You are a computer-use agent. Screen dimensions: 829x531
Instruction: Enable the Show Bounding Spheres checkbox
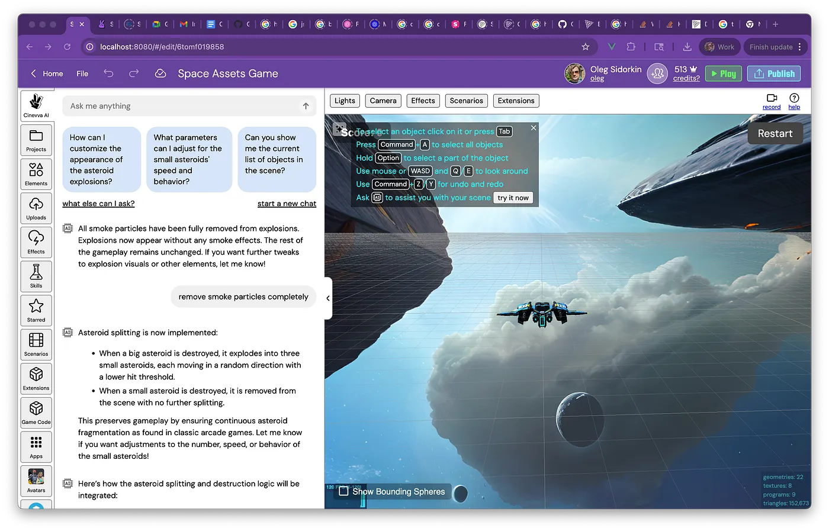click(x=343, y=491)
